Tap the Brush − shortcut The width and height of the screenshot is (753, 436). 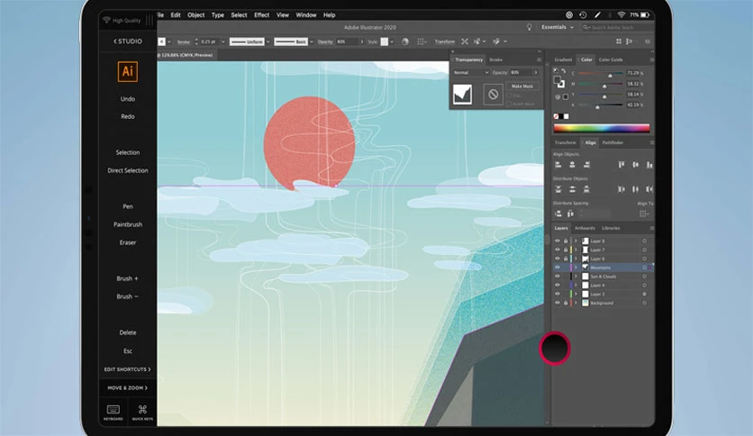coord(127,296)
